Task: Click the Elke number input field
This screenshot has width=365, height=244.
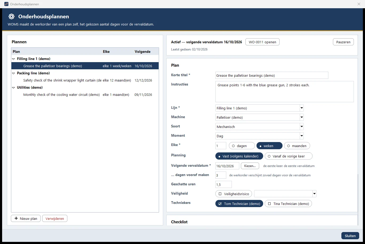Action: (221, 146)
